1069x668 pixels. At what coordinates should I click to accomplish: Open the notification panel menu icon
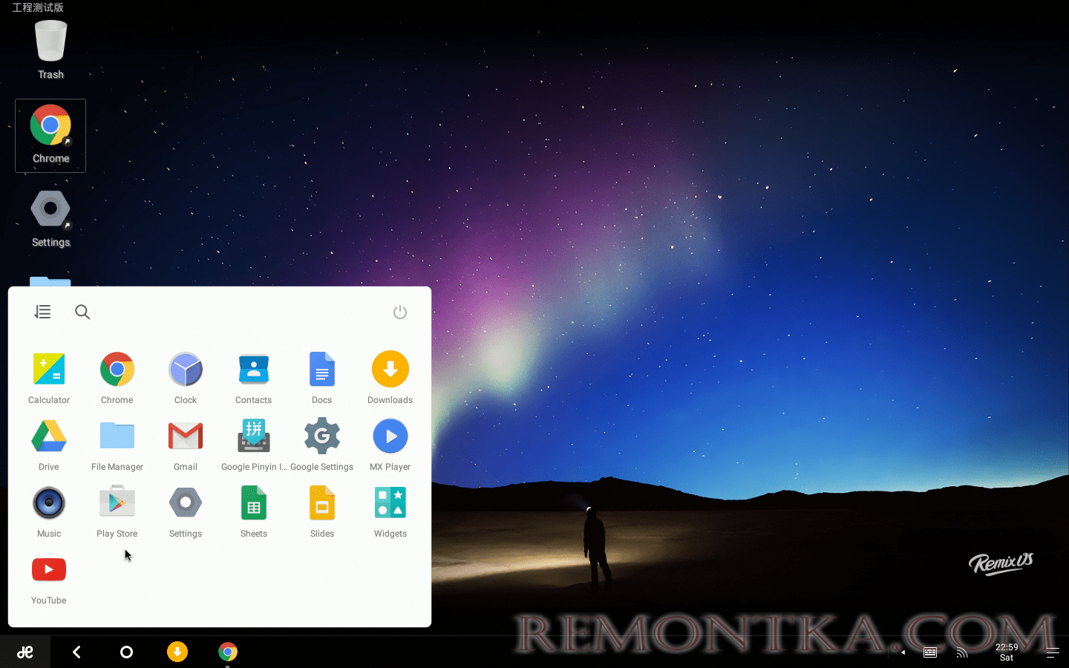point(1053,652)
